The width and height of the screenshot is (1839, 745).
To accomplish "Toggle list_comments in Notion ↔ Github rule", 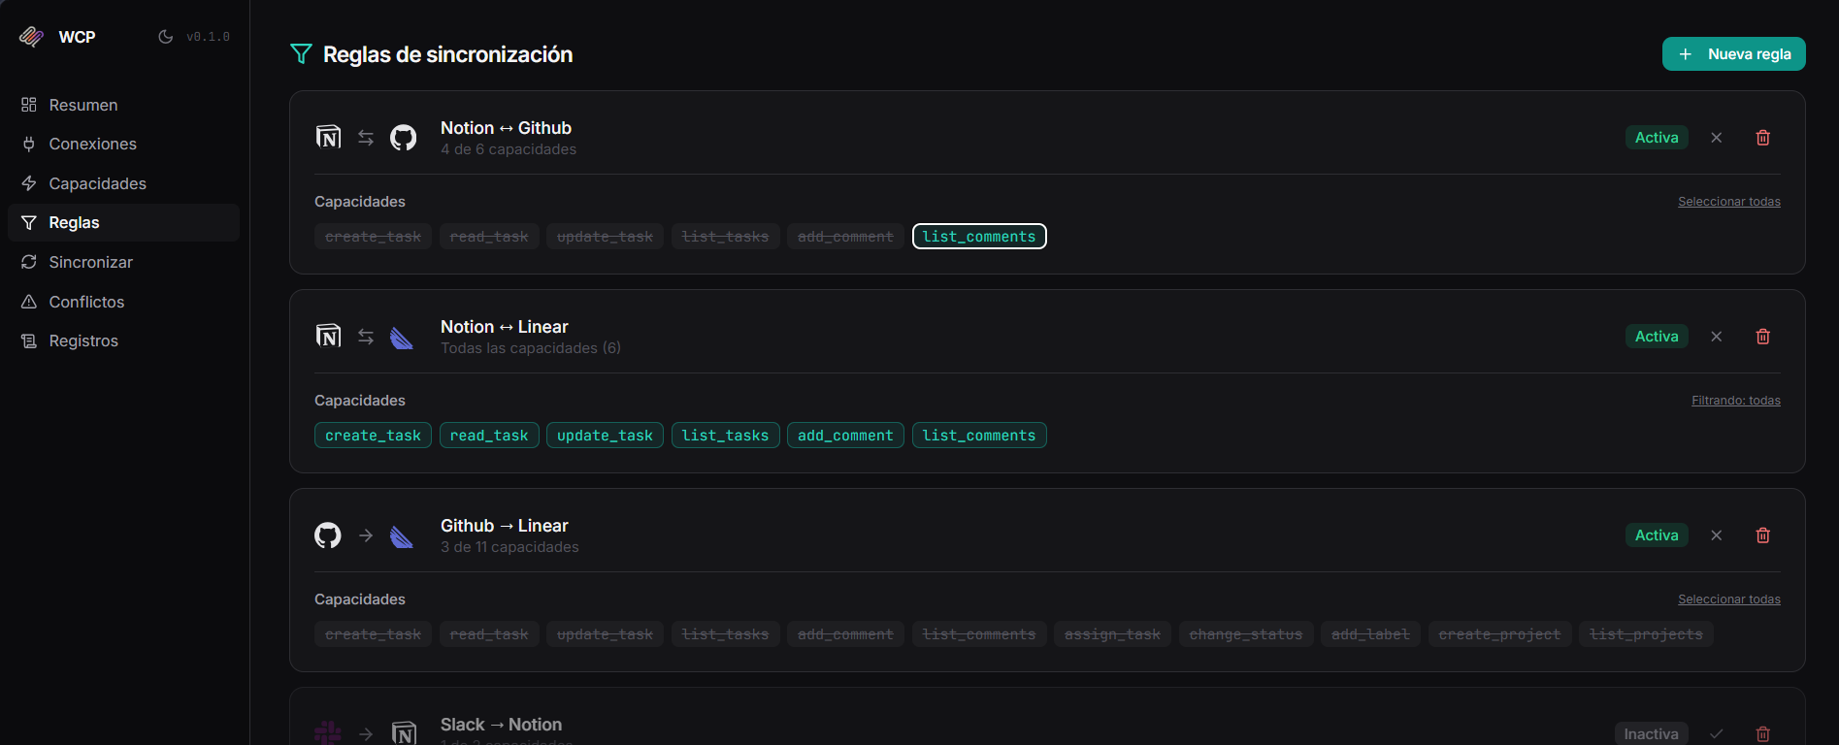I will pos(979,237).
